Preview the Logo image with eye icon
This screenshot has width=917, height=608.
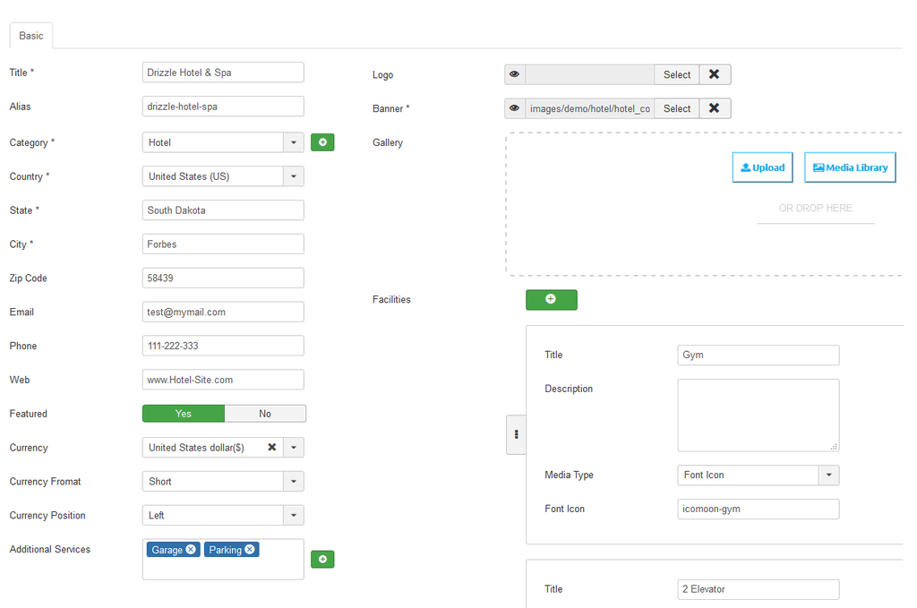515,74
